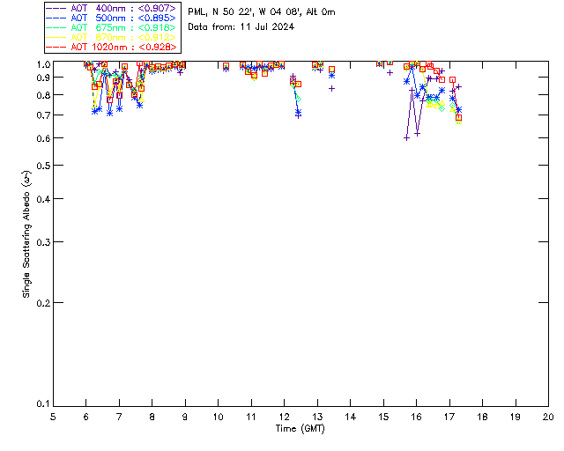
Task: Click the x-axis tick label 18
Action: click(x=482, y=417)
